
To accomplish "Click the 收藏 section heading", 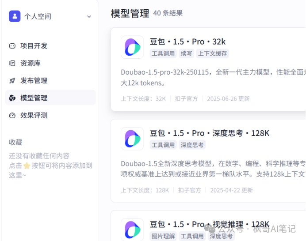I will pyautogui.click(x=15, y=142).
